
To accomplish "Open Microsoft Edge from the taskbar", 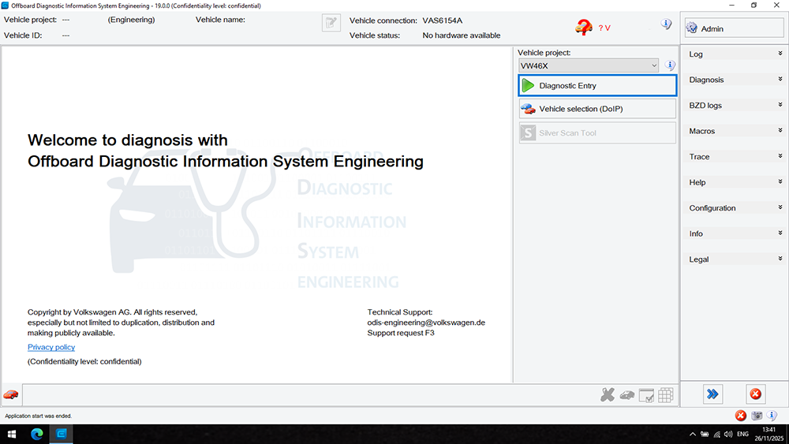I will tap(37, 434).
